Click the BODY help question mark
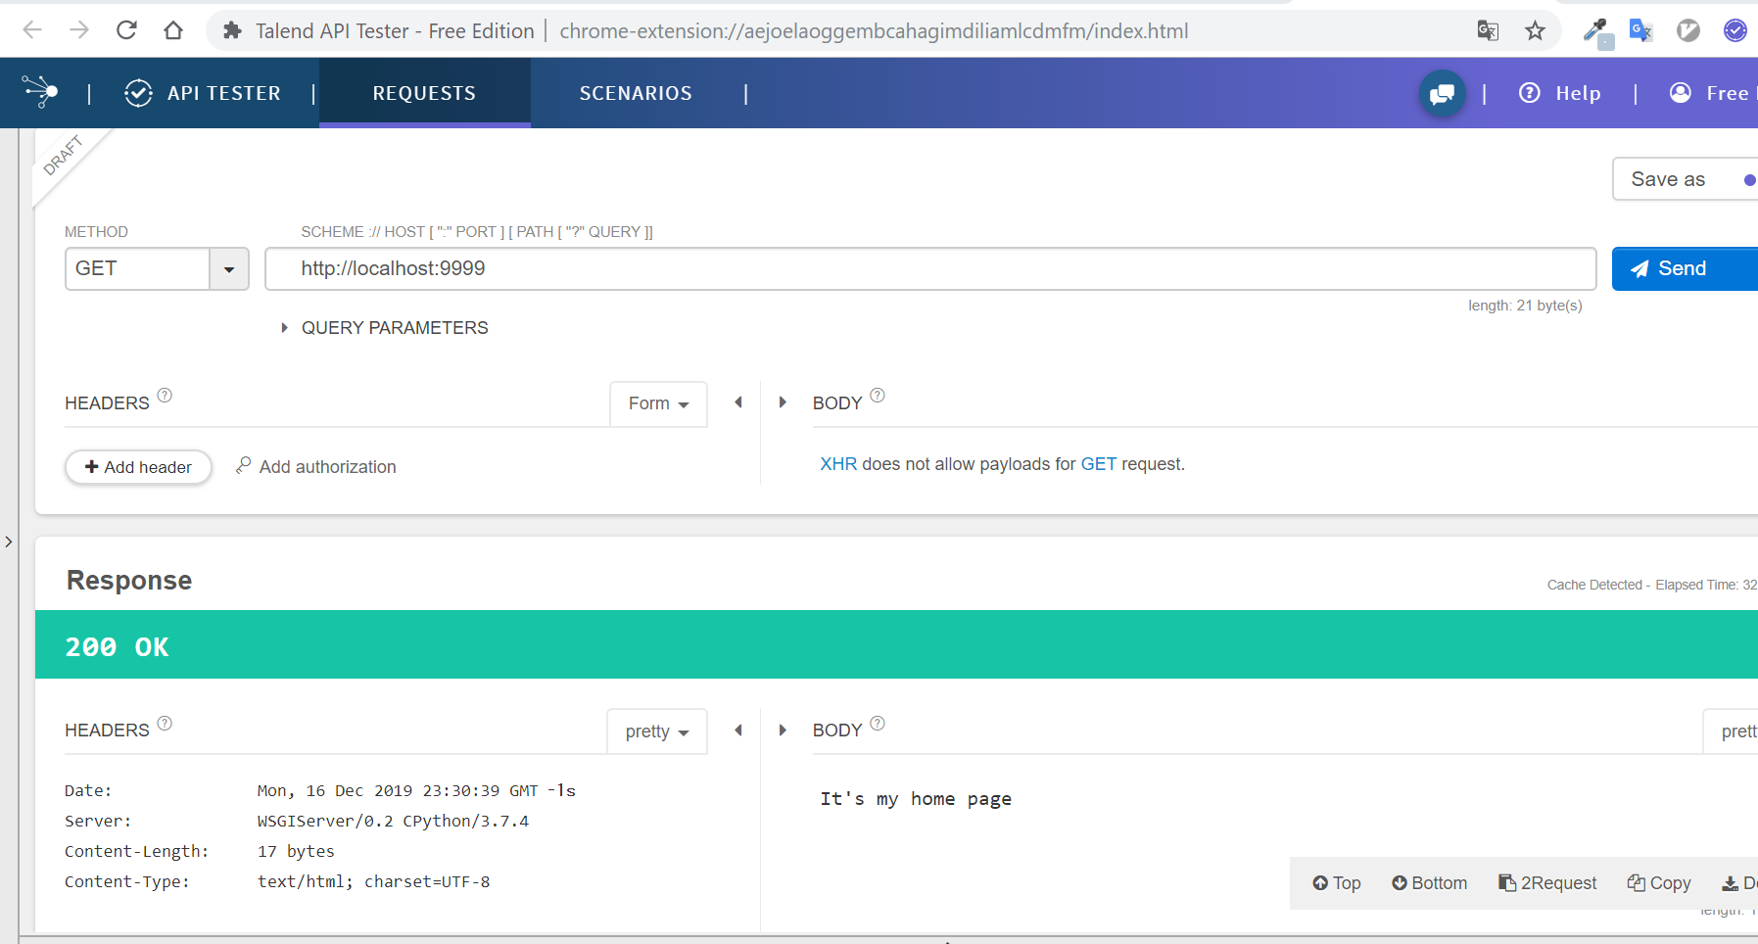The width and height of the screenshot is (1758, 944). coord(877,396)
